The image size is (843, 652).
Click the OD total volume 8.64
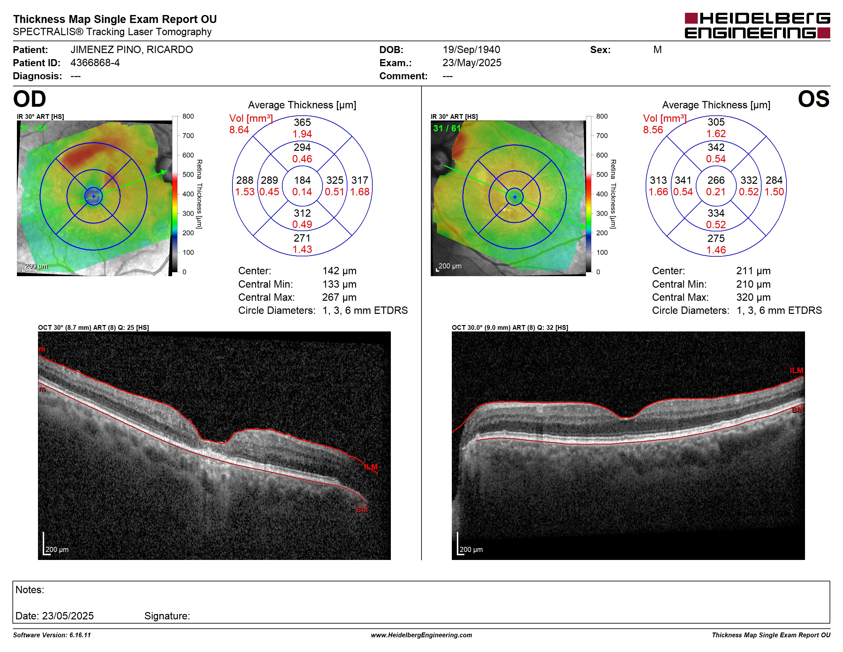tap(239, 130)
